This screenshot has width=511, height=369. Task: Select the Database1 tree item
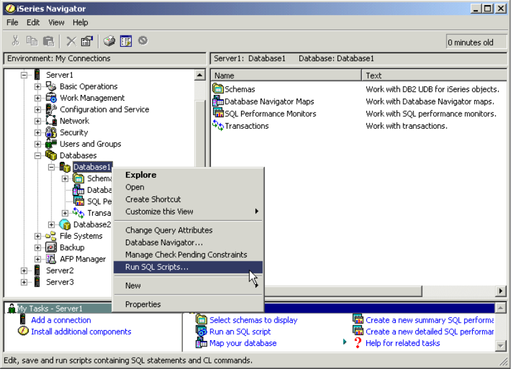pyautogui.click(x=92, y=167)
